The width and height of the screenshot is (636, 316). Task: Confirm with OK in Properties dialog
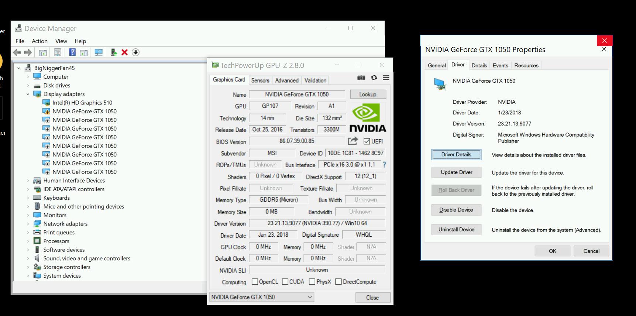[x=553, y=251]
